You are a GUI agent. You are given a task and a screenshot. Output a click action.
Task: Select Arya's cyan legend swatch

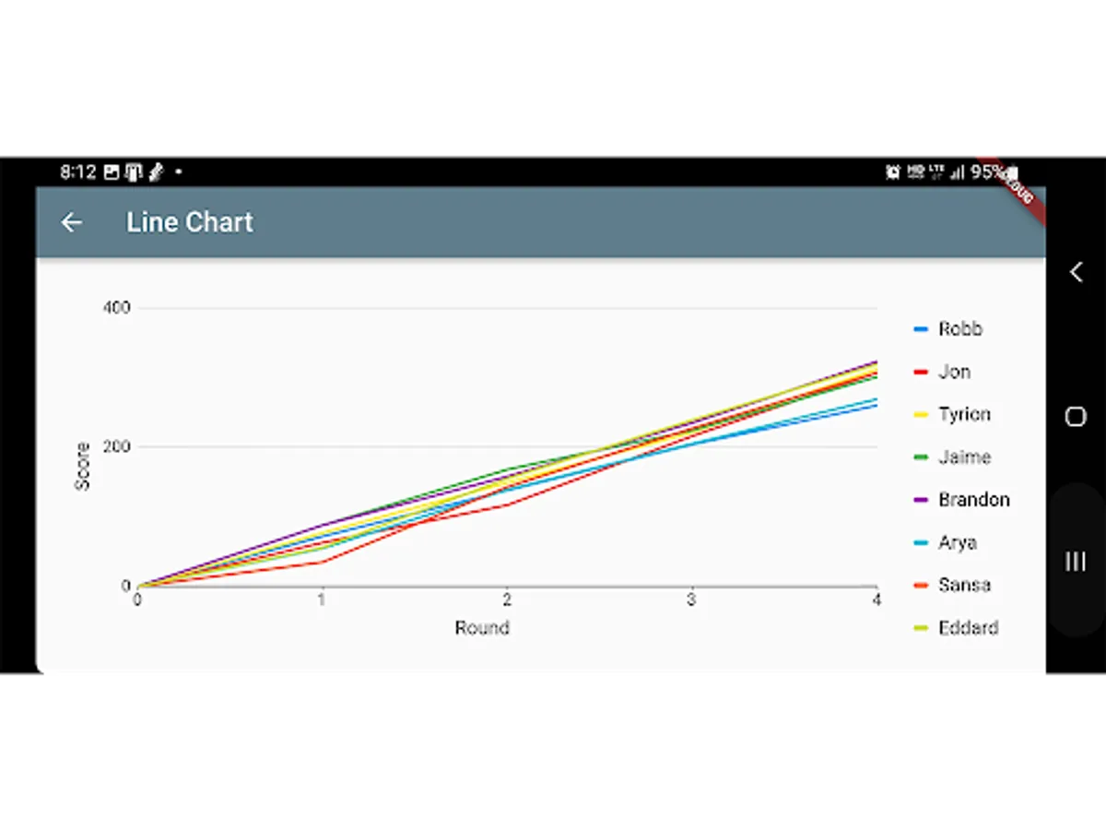pyautogui.click(x=920, y=543)
